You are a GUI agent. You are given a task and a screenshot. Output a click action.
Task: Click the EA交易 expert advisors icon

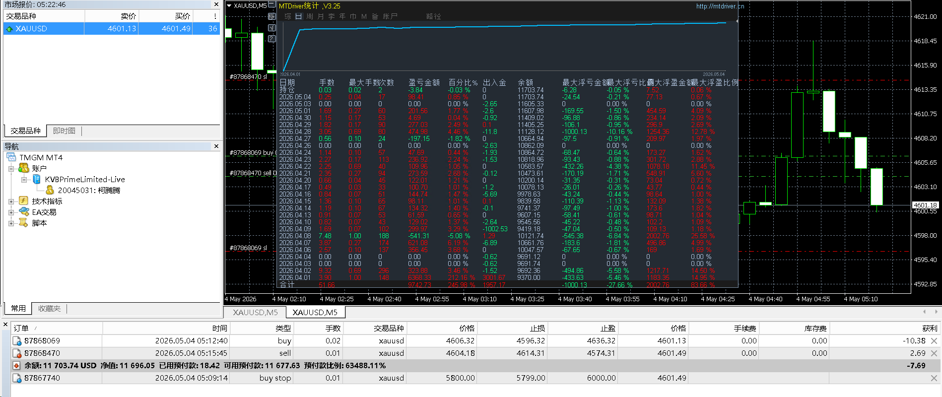(x=23, y=212)
